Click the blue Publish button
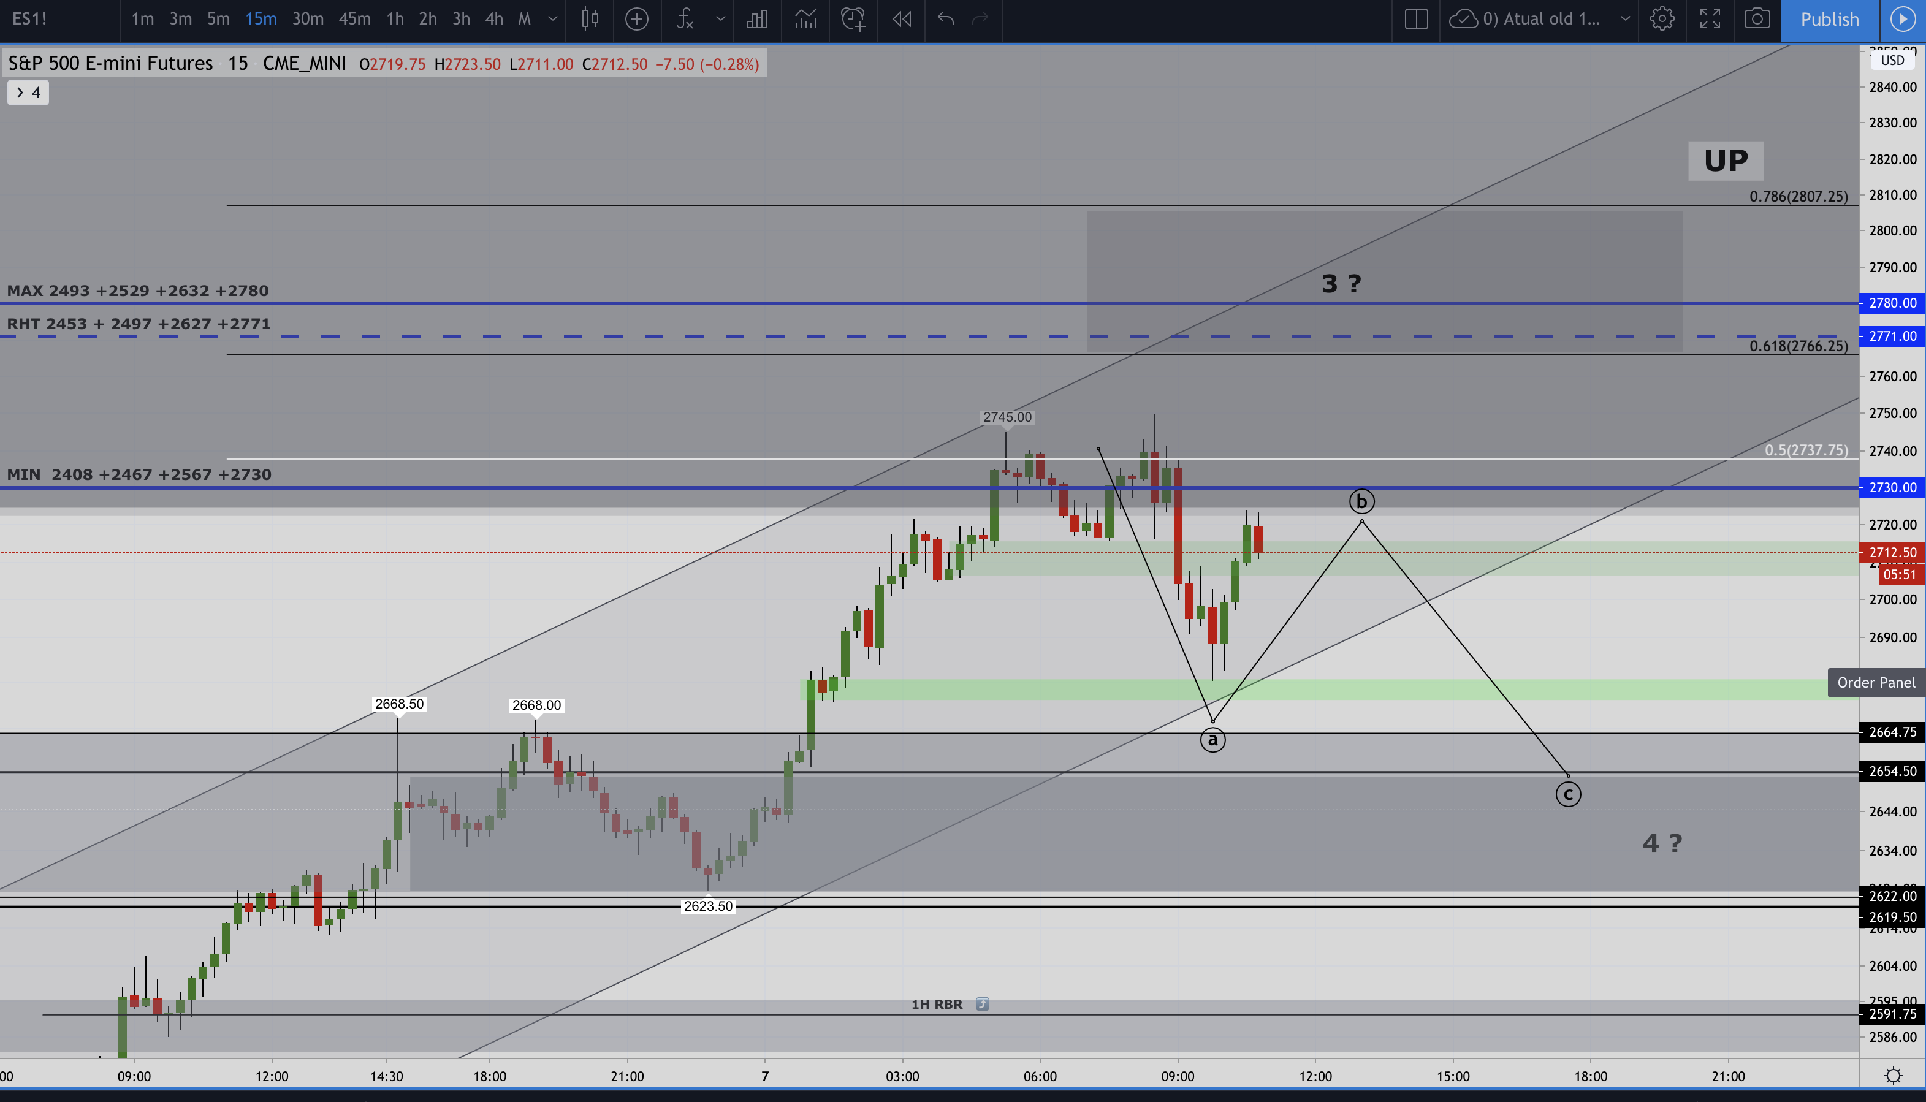 pos(1829,19)
